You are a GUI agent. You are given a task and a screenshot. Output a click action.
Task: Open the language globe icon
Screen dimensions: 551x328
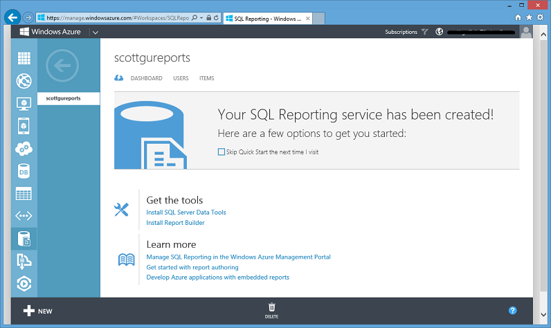(440, 32)
